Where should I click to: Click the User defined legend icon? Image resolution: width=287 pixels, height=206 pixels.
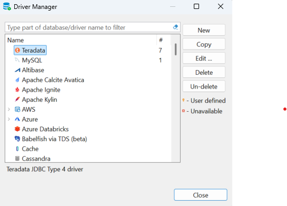(x=184, y=100)
